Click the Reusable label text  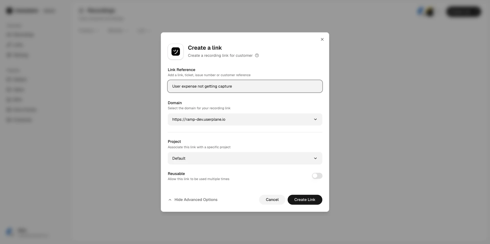tap(176, 174)
